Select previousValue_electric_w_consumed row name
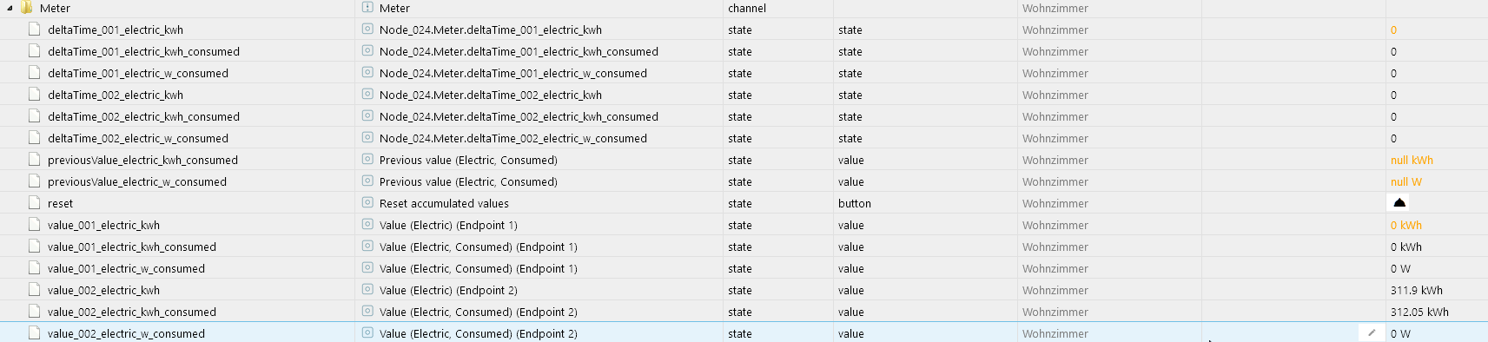The height and width of the screenshot is (342, 1488). pyautogui.click(x=137, y=182)
